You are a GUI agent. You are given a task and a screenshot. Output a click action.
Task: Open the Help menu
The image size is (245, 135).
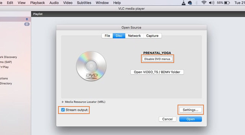(x=117, y=3)
